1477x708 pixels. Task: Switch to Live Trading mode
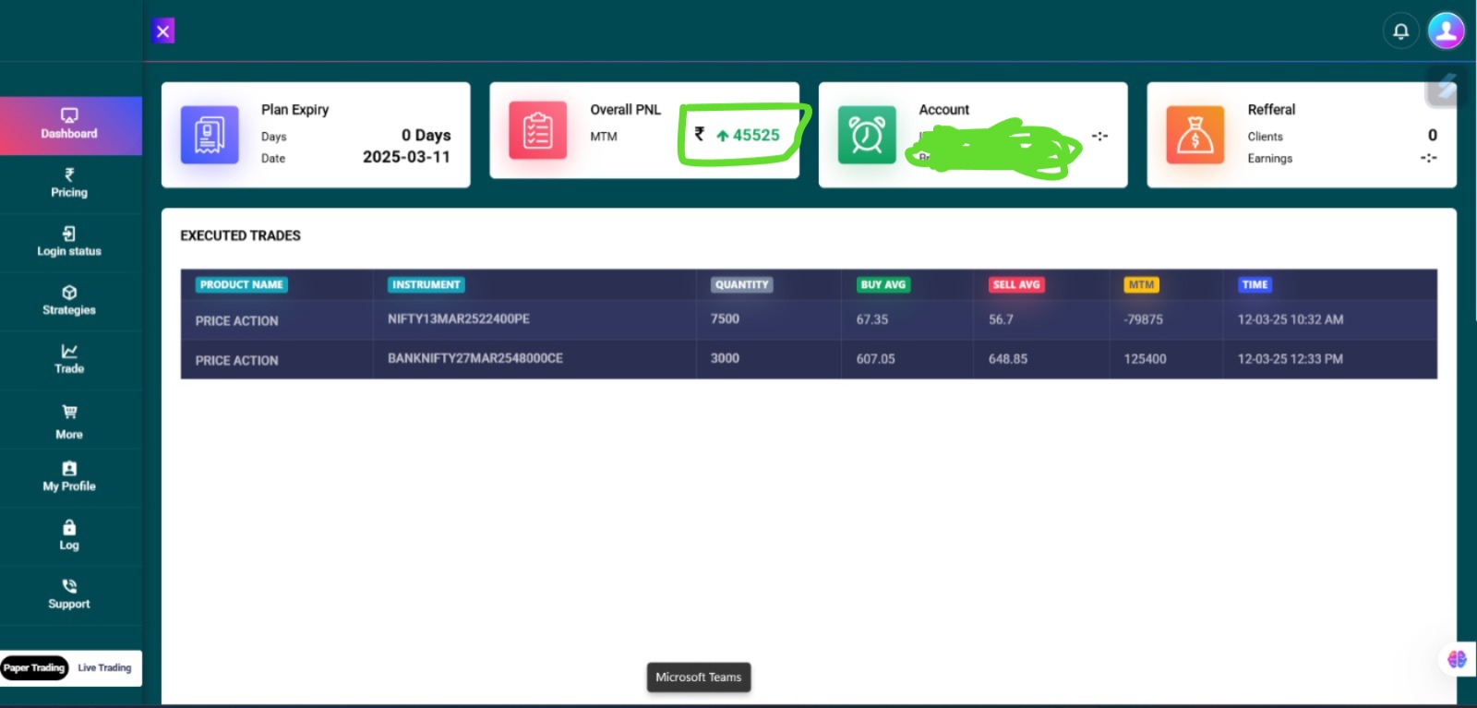(104, 667)
